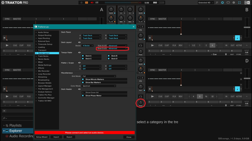Enable headphone cue for Deck B channel
This screenshot has width=252, height=141.
click(x=141, y=45)
